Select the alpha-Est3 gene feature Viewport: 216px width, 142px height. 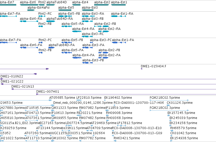point(88,10)
